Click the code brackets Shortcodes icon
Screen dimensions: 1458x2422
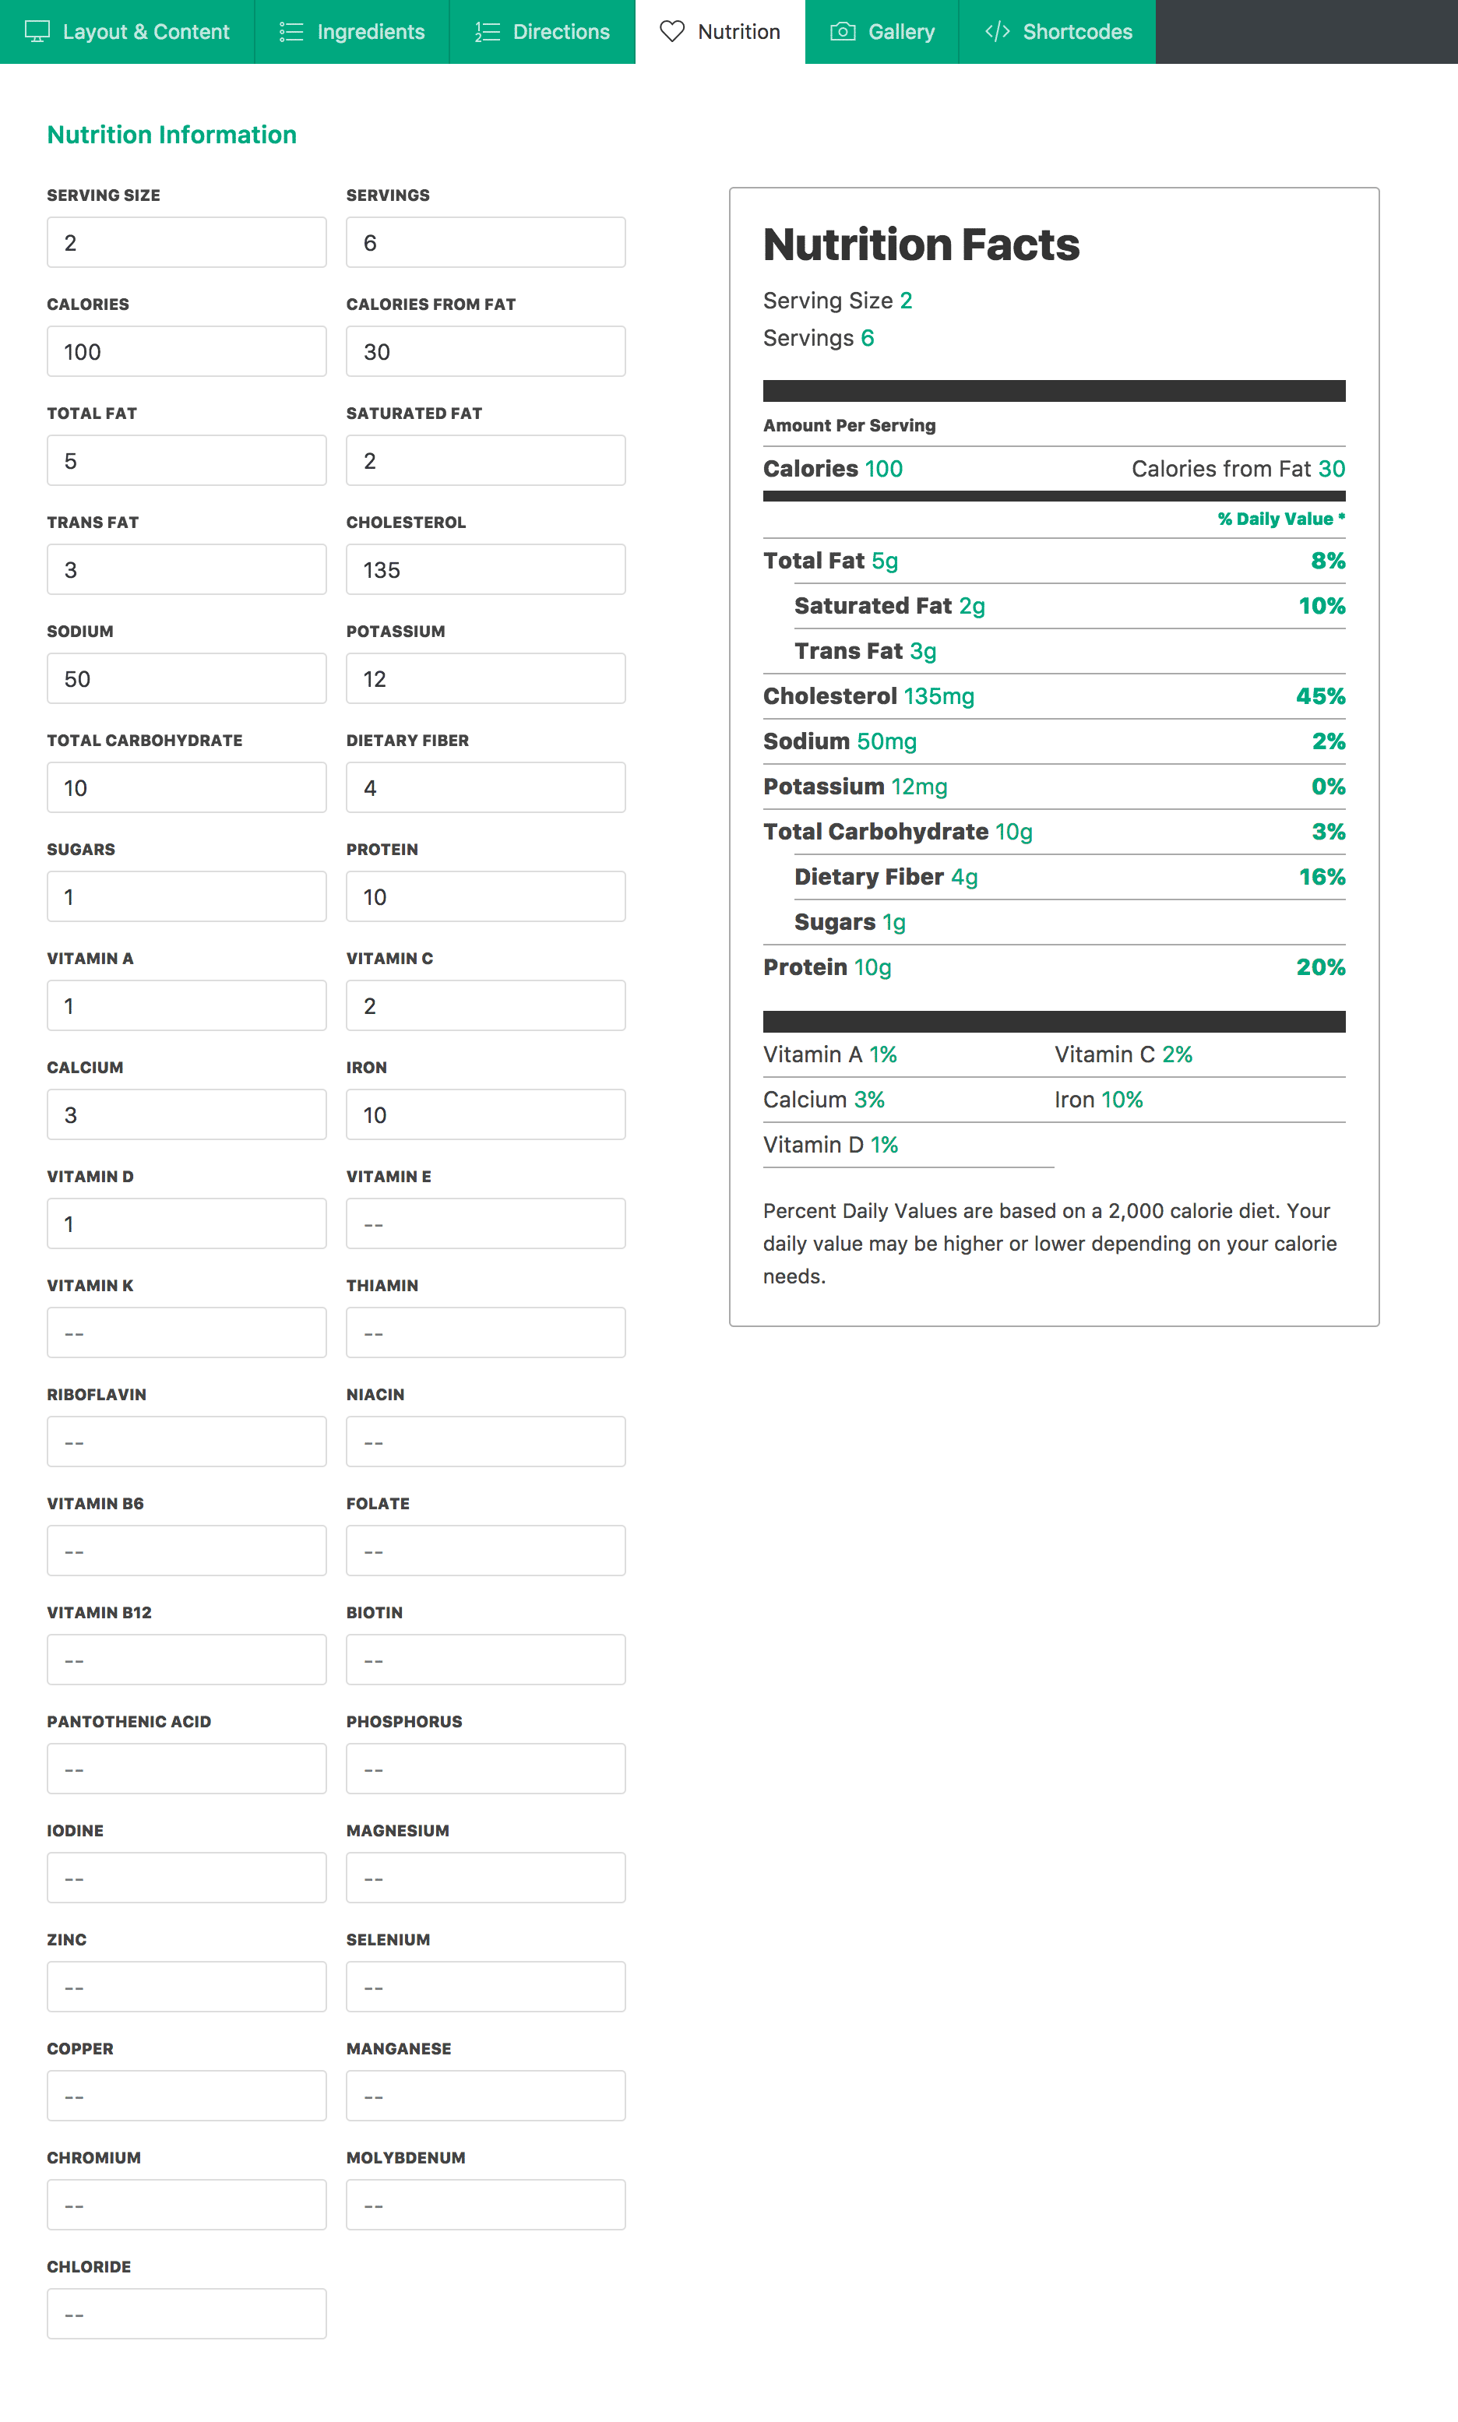pyautogui.click(x=997, y=31)
